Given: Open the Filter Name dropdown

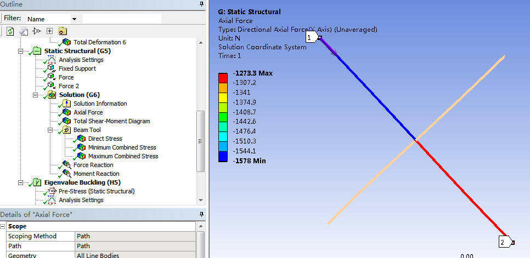Looking at the screenshot, I should click(x=74, y=19).
